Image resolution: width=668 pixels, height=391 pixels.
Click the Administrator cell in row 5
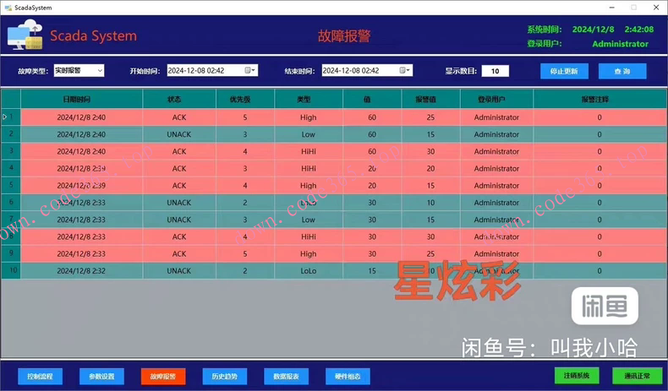pyautogui.click(x=496, y=186)
